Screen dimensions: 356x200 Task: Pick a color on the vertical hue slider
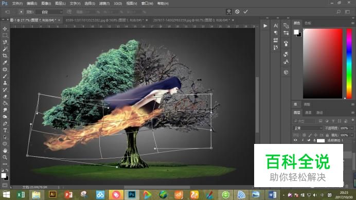coord(349,64)
